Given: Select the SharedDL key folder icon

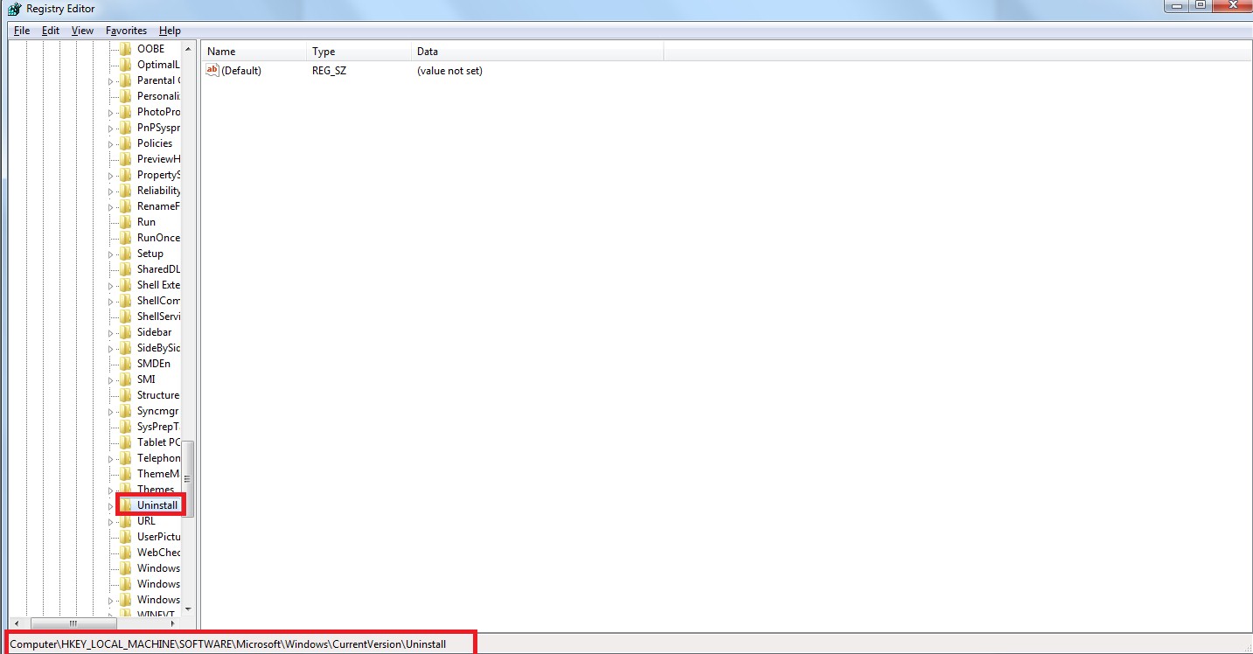Looking at the screenshot, I should coord(126,269).
